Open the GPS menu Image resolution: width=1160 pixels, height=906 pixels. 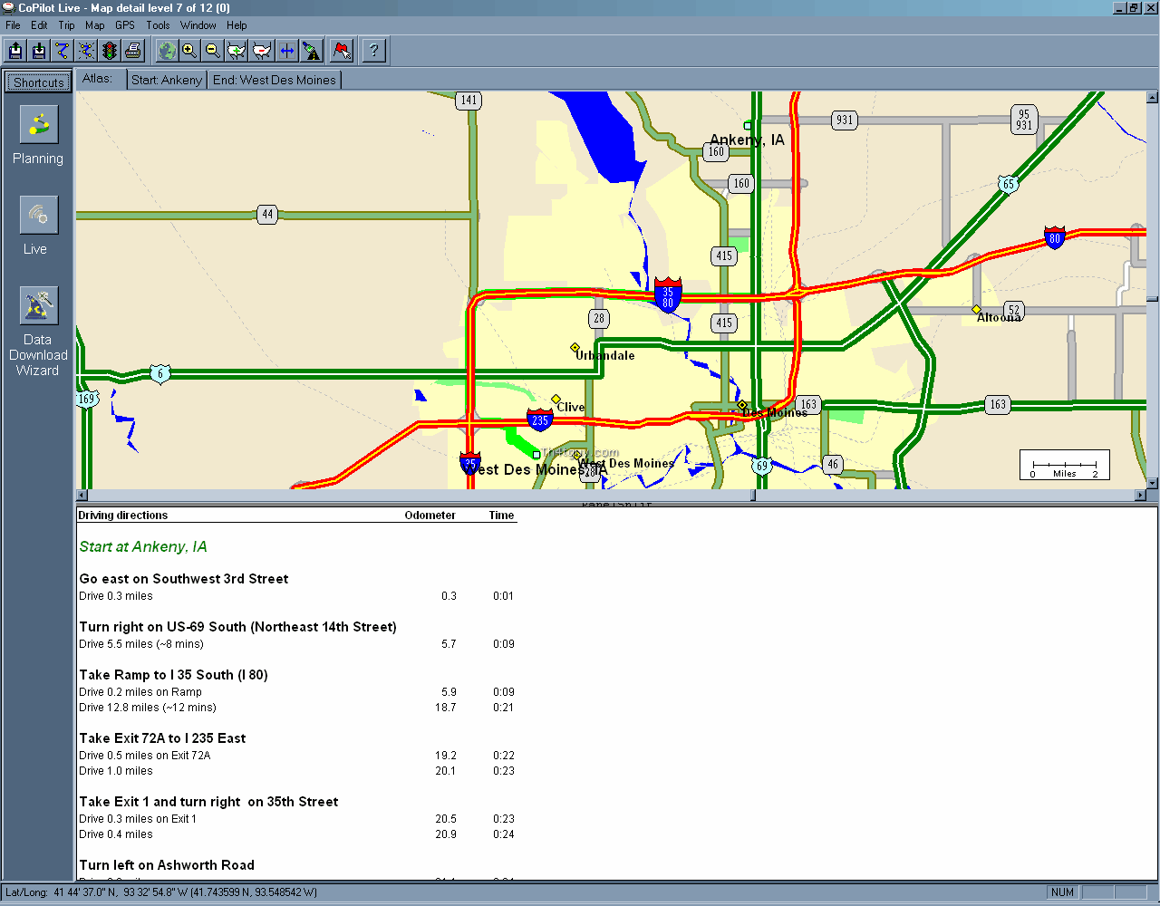point(124,25)
